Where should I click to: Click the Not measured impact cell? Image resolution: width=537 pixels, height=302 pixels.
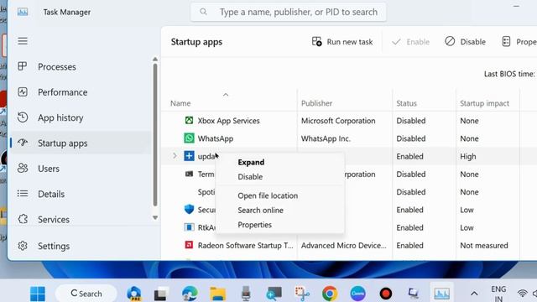[484, 246]
